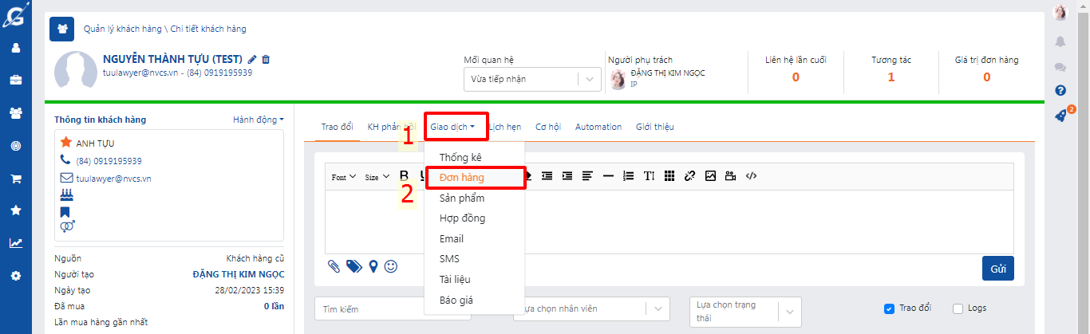Open the customers group sidebar icon

click(15, 112)
